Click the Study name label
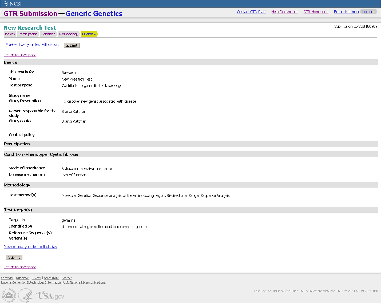The height and width of the screenshot is (303, 381). [x=19, y=95]
